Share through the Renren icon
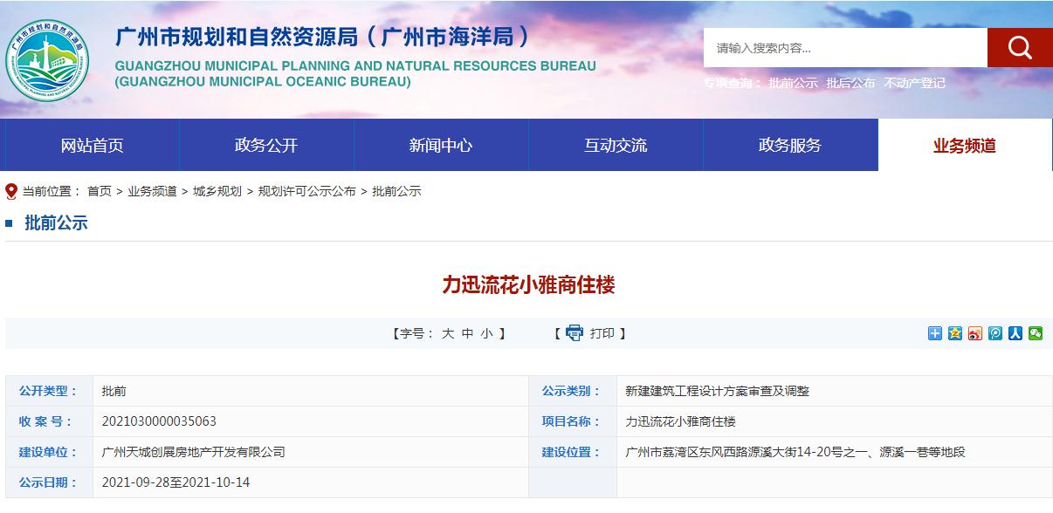Viewport: 1053px width, 513px height. coord(1015,332)
